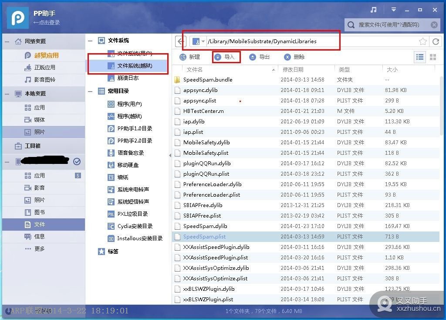This screenshot has width=446, height=320.
Task: Open 崩溃日志 crash log
Action: pos(123,78)
